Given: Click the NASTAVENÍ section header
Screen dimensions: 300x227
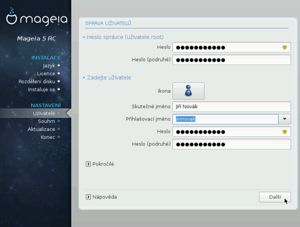Looking at the screenshot, I should (x=46, y=105).
